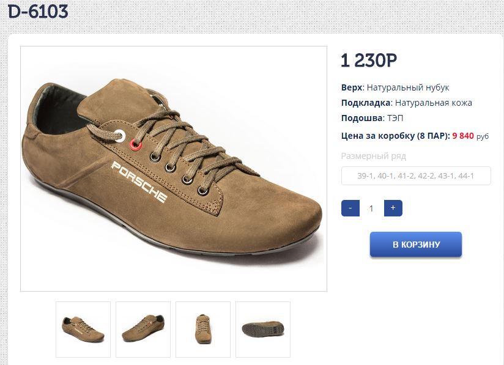This screenshot has height=365, width=504.
Task: Click the Верх material label
Action: pos(352,87)
